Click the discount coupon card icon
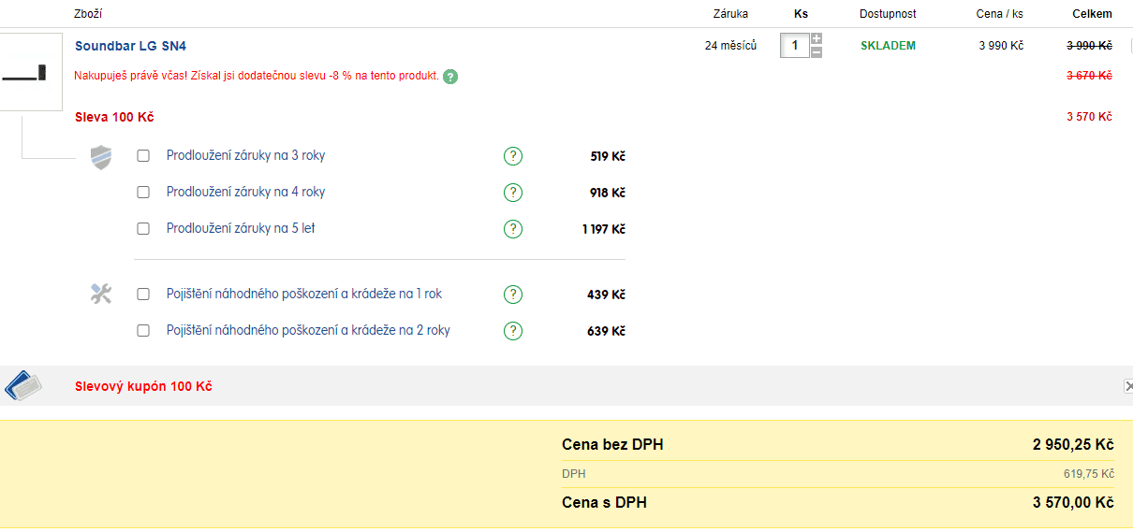The width and height of the screenshot is (1133, 532). point(23,385)
